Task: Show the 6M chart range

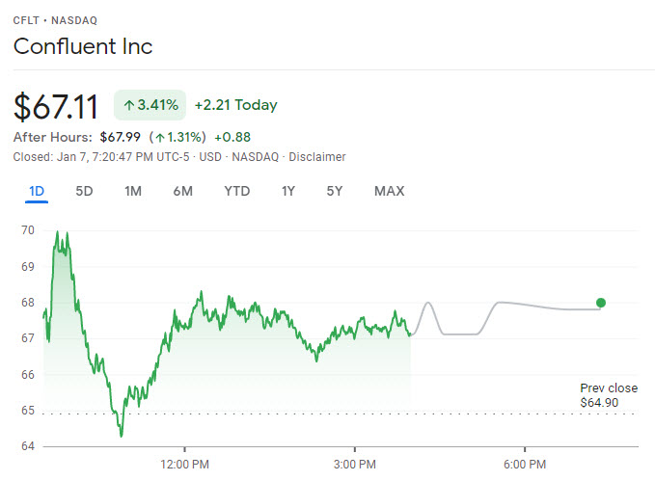Action: pos(183,191)
